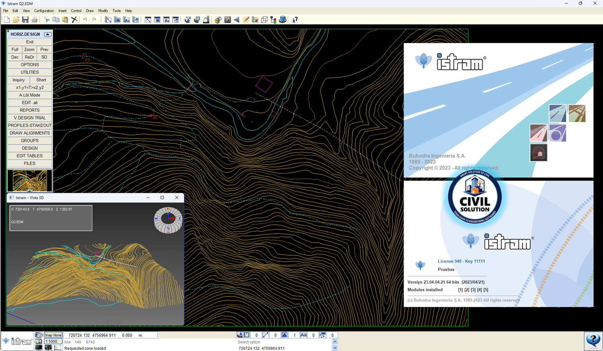Click the value field showing 1
Image resolution: width=603 pixels, height=351 pixels.
click(x=294, y=335)
